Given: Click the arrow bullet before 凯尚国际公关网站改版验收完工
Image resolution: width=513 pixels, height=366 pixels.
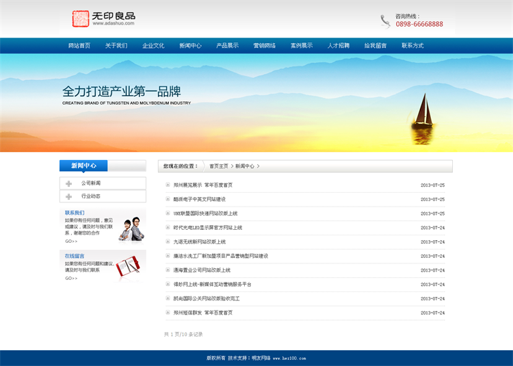Looking at the screenshot, I should click(168, 298).
